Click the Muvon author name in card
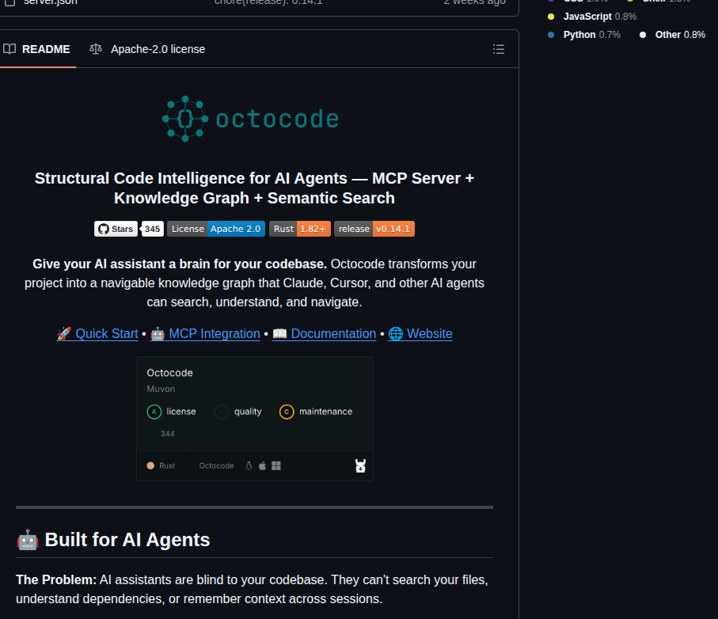This screenshot has height=619, width=718. [161, 389]
